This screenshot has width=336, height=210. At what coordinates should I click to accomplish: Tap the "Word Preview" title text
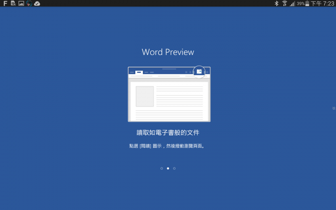pyautogui.click(x=168, y=52)
